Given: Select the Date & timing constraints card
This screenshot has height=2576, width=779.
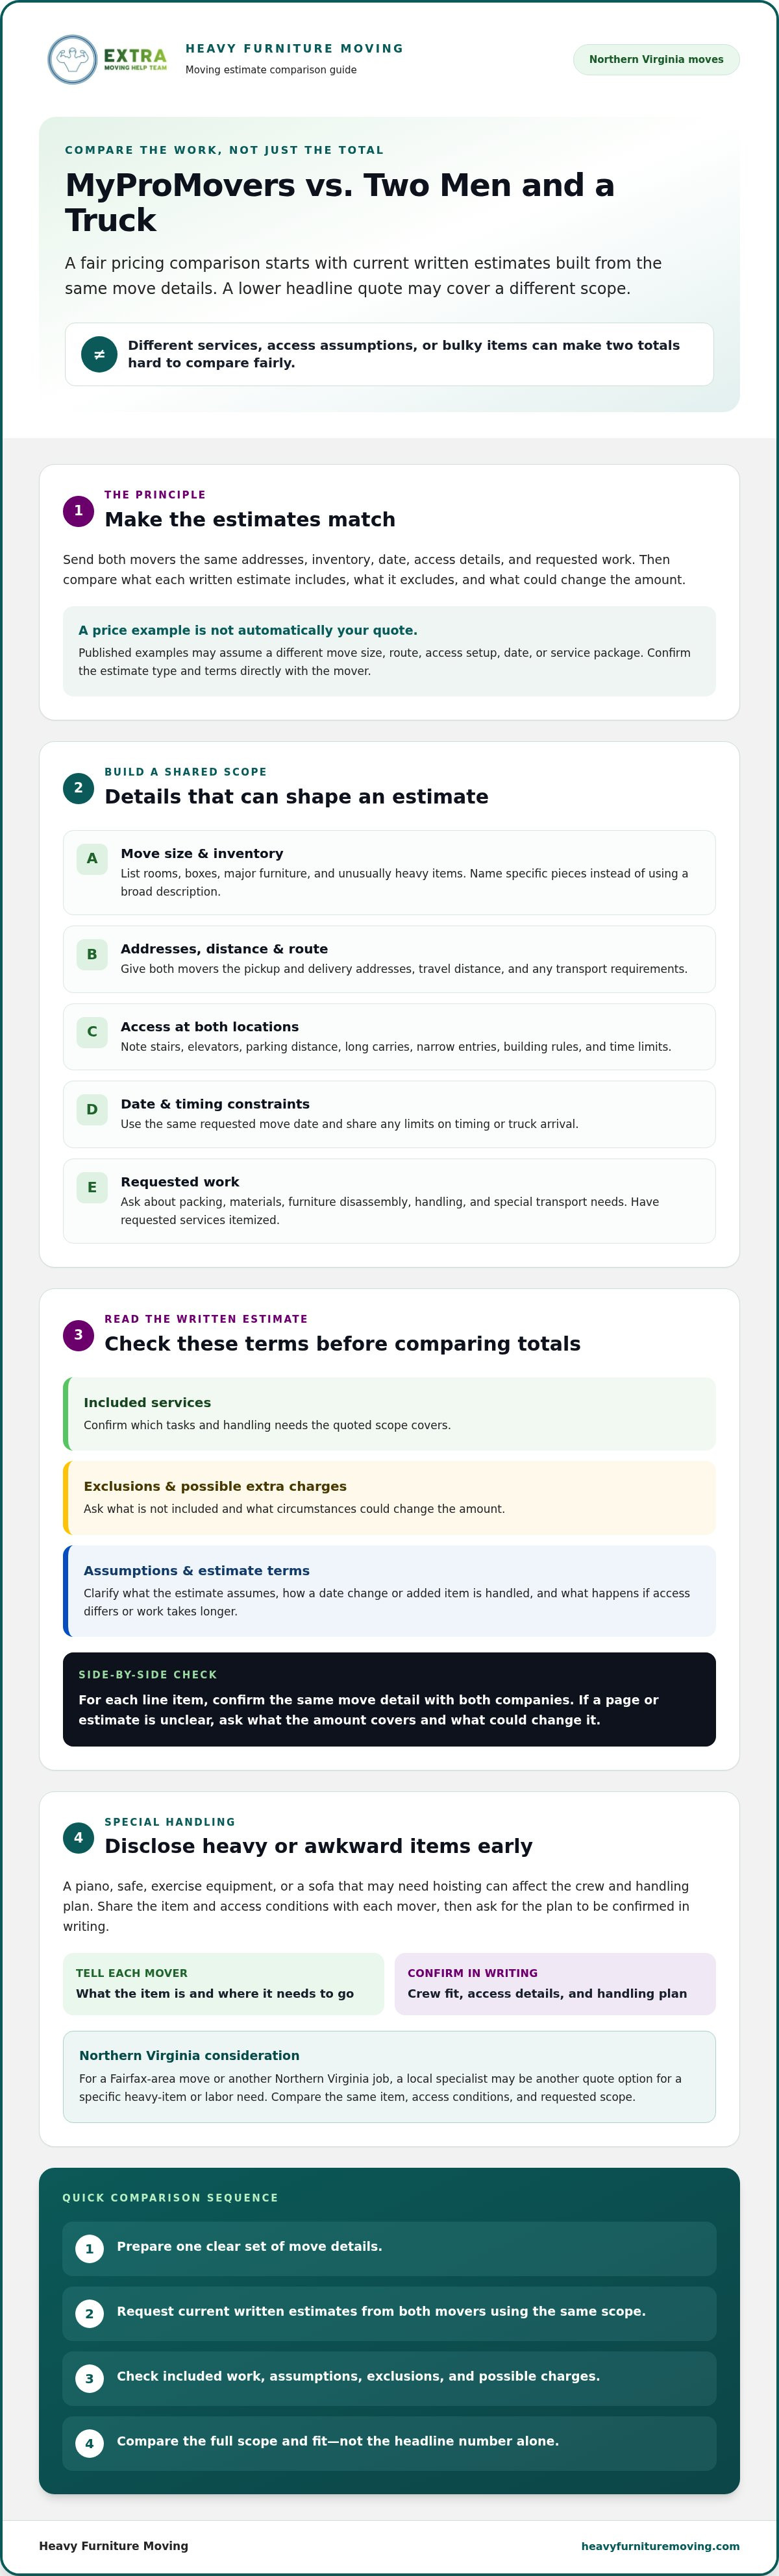Looking at the screenshot, I should pyautogui.click(x=389, y=1114).
